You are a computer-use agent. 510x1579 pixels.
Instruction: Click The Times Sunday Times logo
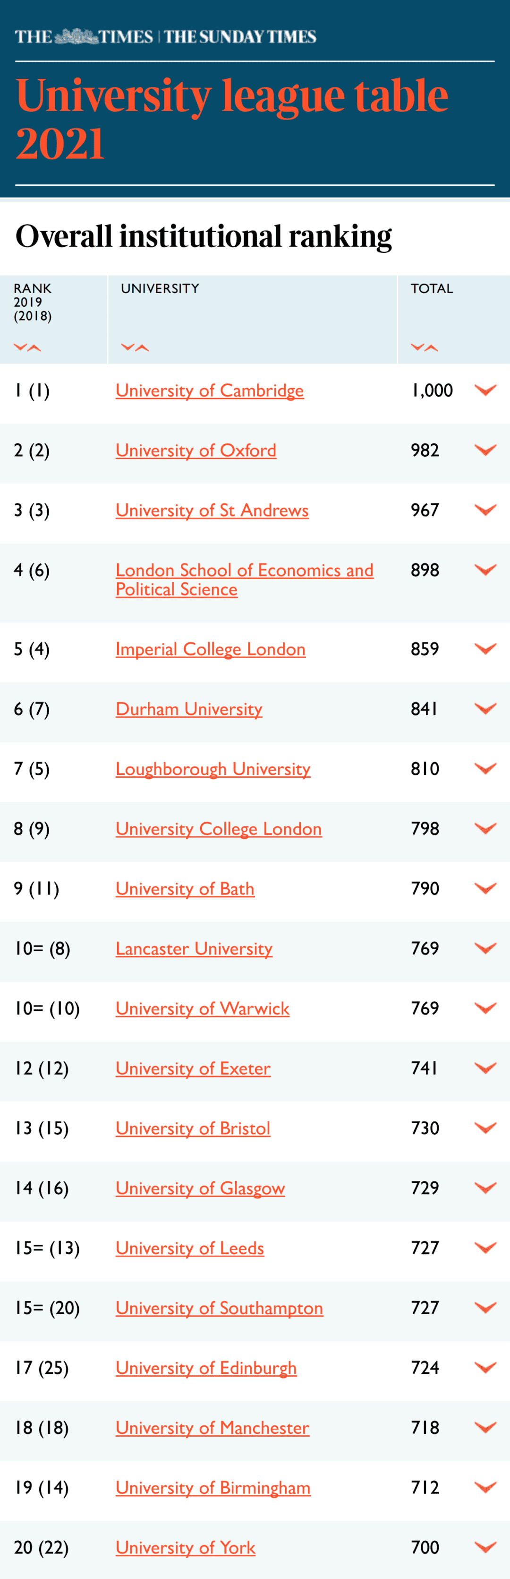click(165, 37)
